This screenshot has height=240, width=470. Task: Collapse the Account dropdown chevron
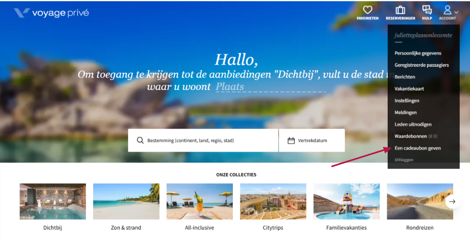click(x=456, y=12)
